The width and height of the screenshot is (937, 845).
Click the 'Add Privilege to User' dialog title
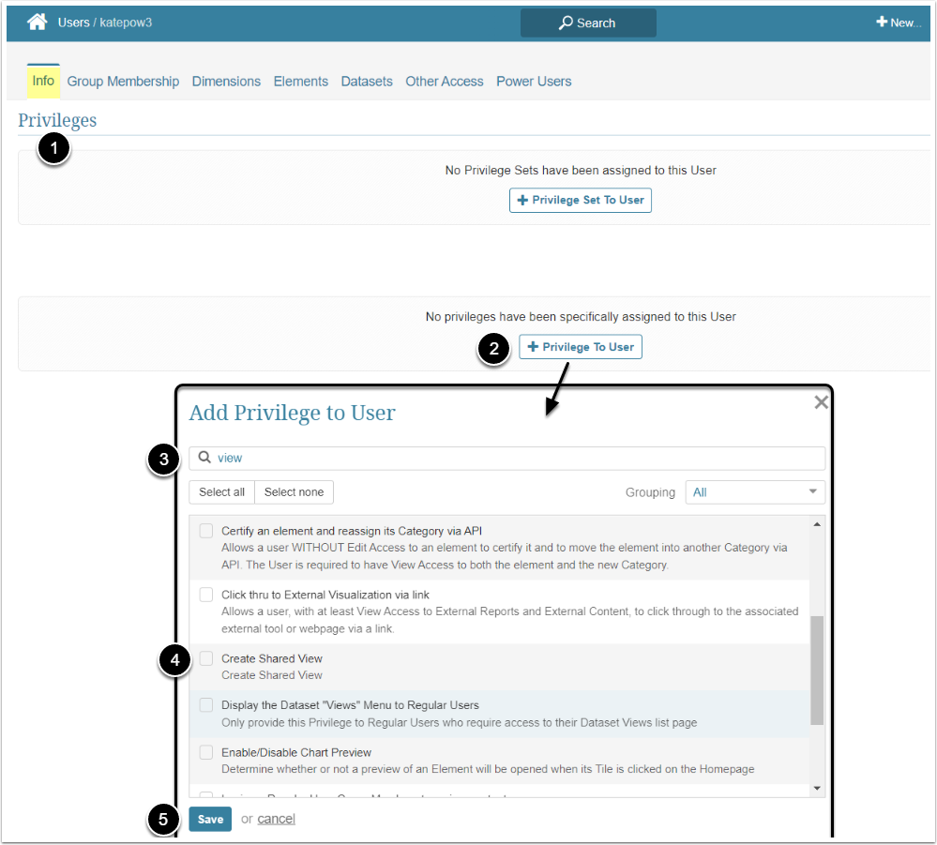click(x=293, y=413)
